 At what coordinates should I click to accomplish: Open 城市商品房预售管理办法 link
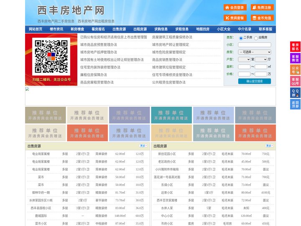pyautogui.click(x=99, y=45)
